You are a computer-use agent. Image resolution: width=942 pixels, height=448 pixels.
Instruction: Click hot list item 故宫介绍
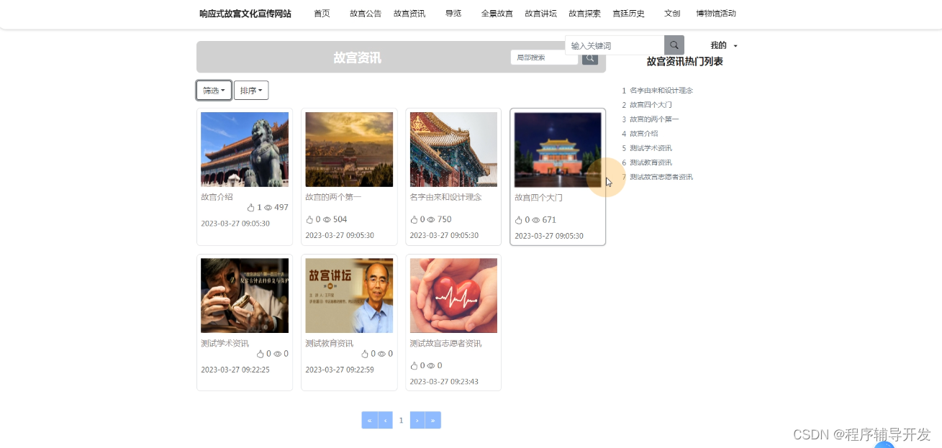[x=643, y=134]
